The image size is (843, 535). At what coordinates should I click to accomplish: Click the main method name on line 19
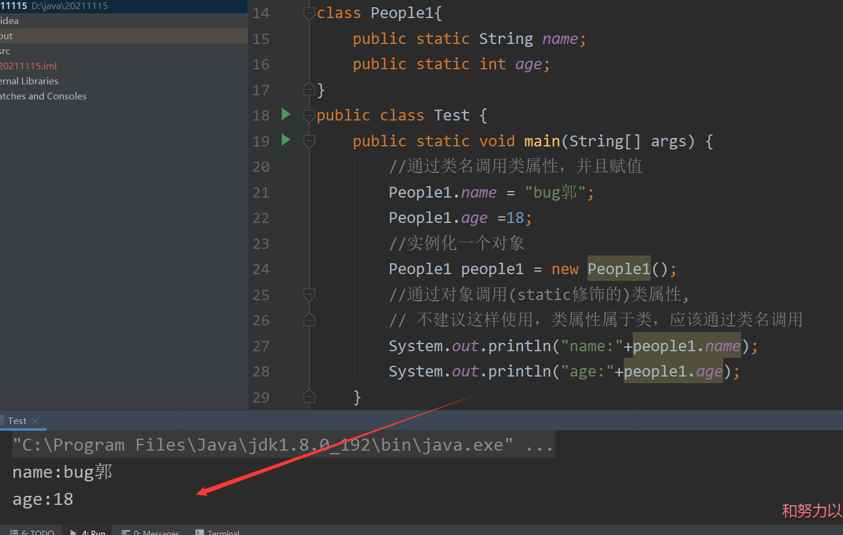pyautogui.click(x=542, y=141)
